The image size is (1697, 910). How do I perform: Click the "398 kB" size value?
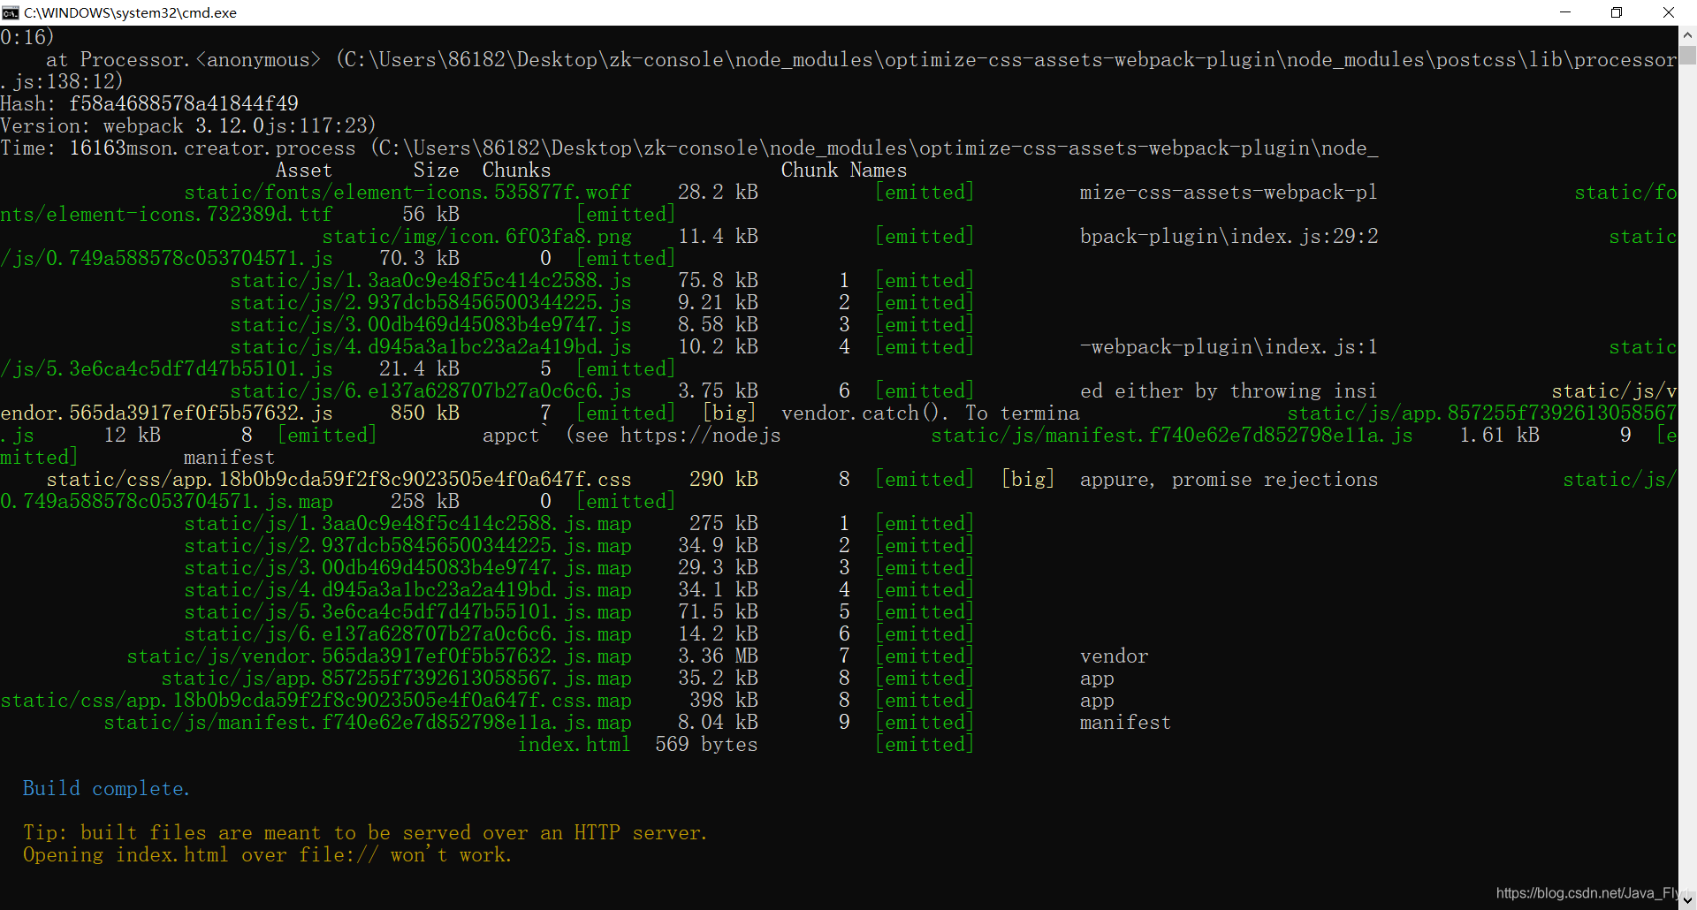pos(724,700)
